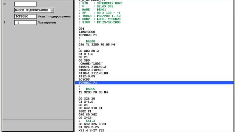Select the 'G0 G42 X26 Z-23' line
235x132 pixels.
click(x=92, y=124)
